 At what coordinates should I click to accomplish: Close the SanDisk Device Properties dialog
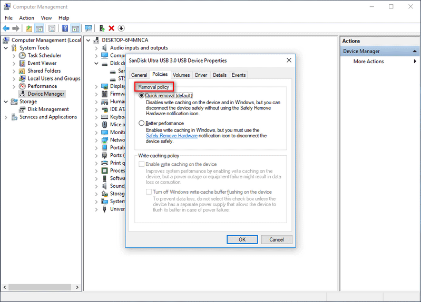289,61
